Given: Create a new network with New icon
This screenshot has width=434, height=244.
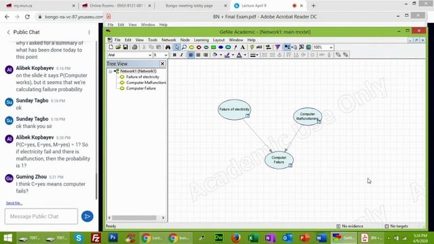Looking at the screenshot, I should (x=111, y=47).
